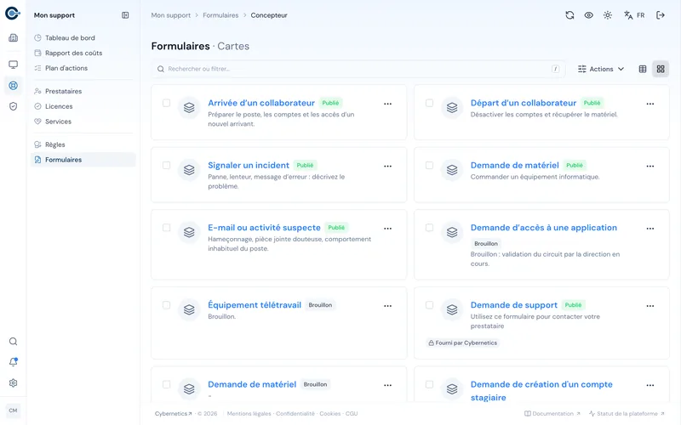Click the layers icon on Équipement télétravail card
Image resolution: width=681 pixels, height=425 pixels.
coord(189,309)
